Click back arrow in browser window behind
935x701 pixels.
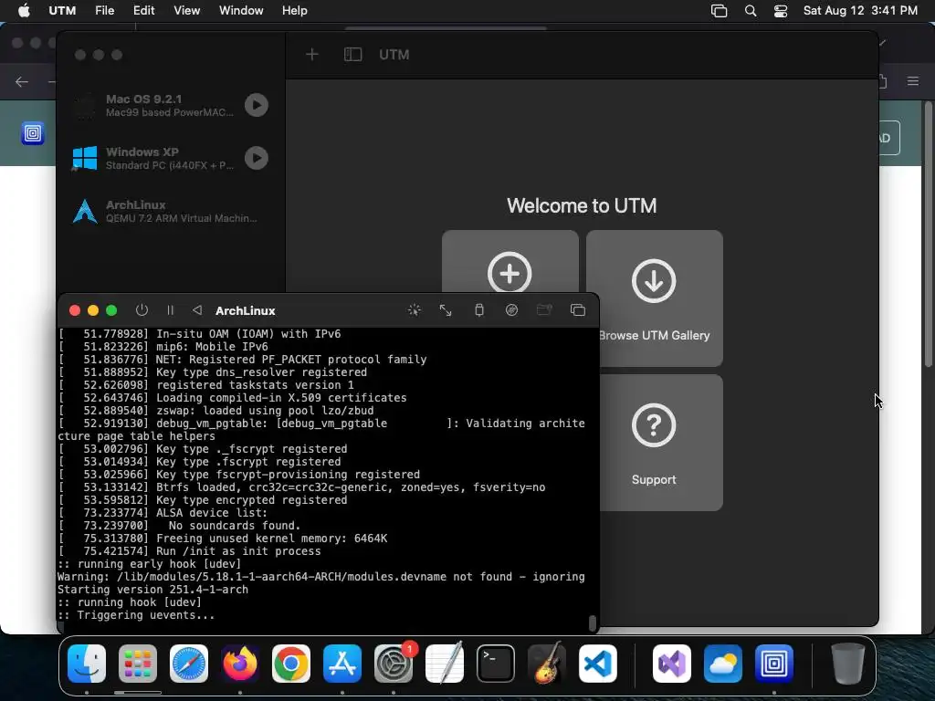click(x=22, y=81)
